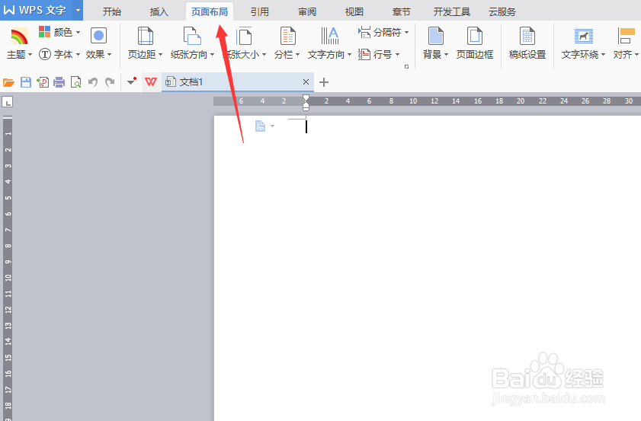
Task: Click the 行号 line numbers icon
Action: point(364,54)
